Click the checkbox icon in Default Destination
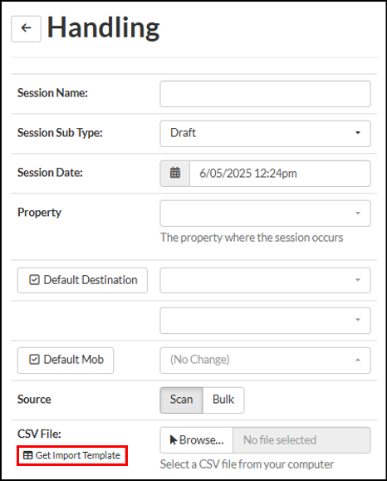Screen dimensions: 387x481 coord(34,280)
